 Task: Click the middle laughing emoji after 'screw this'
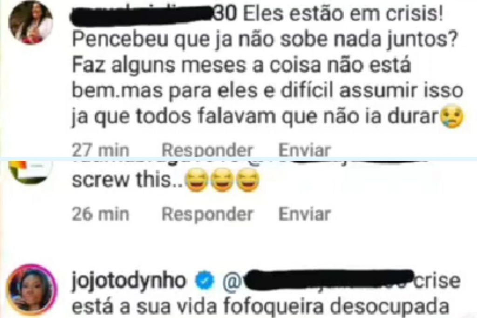(x=222, y=181)
